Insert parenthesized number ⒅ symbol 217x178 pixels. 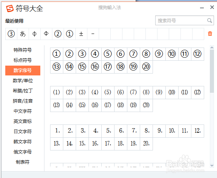coord(121,105)
